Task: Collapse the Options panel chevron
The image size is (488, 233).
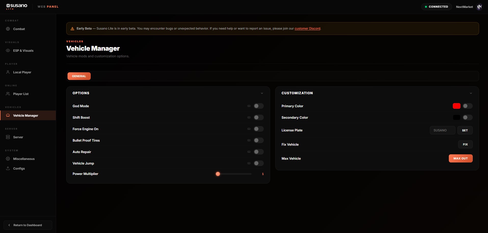Action: (262, 93)
